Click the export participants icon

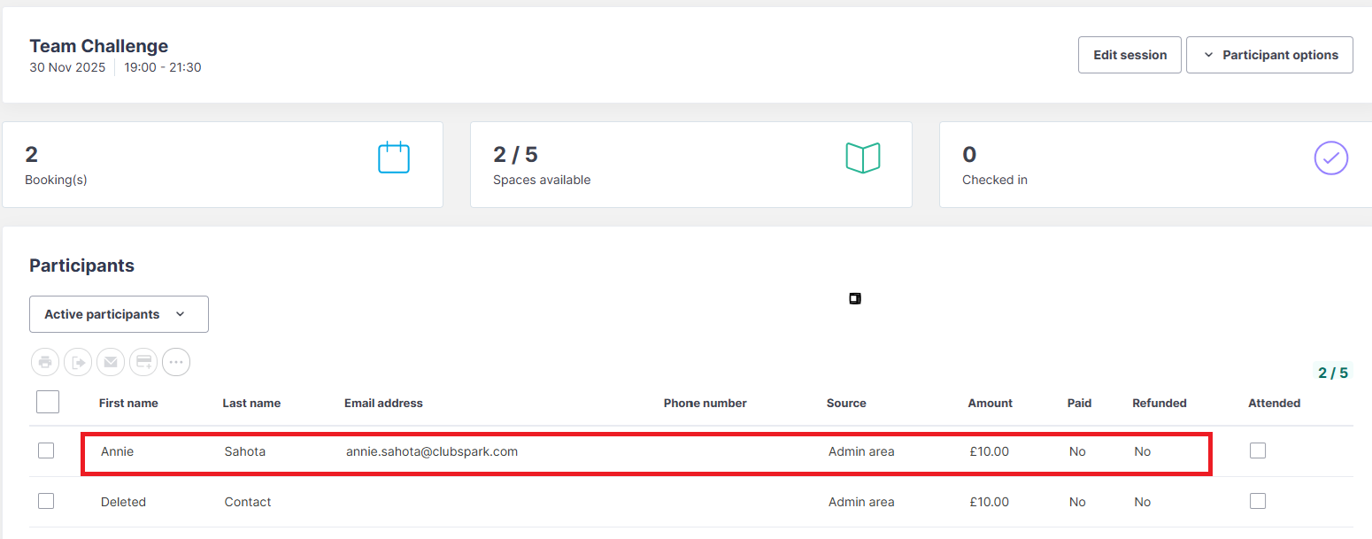[78, 362]
